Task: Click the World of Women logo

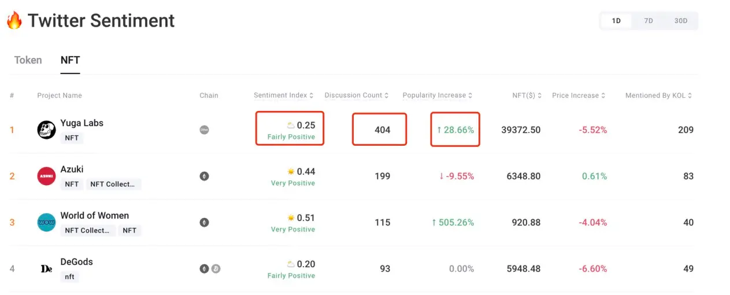Action: coord(46,222)
